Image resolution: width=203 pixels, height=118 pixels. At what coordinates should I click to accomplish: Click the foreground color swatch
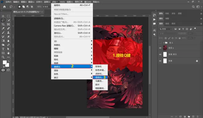click(5, 62)
